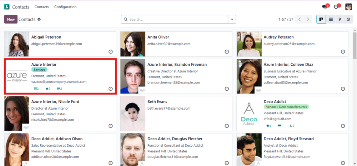This screenshot has width=357, height=166.
Task: Click text Business Executive at Azure Interior
Action: (290, 71)
